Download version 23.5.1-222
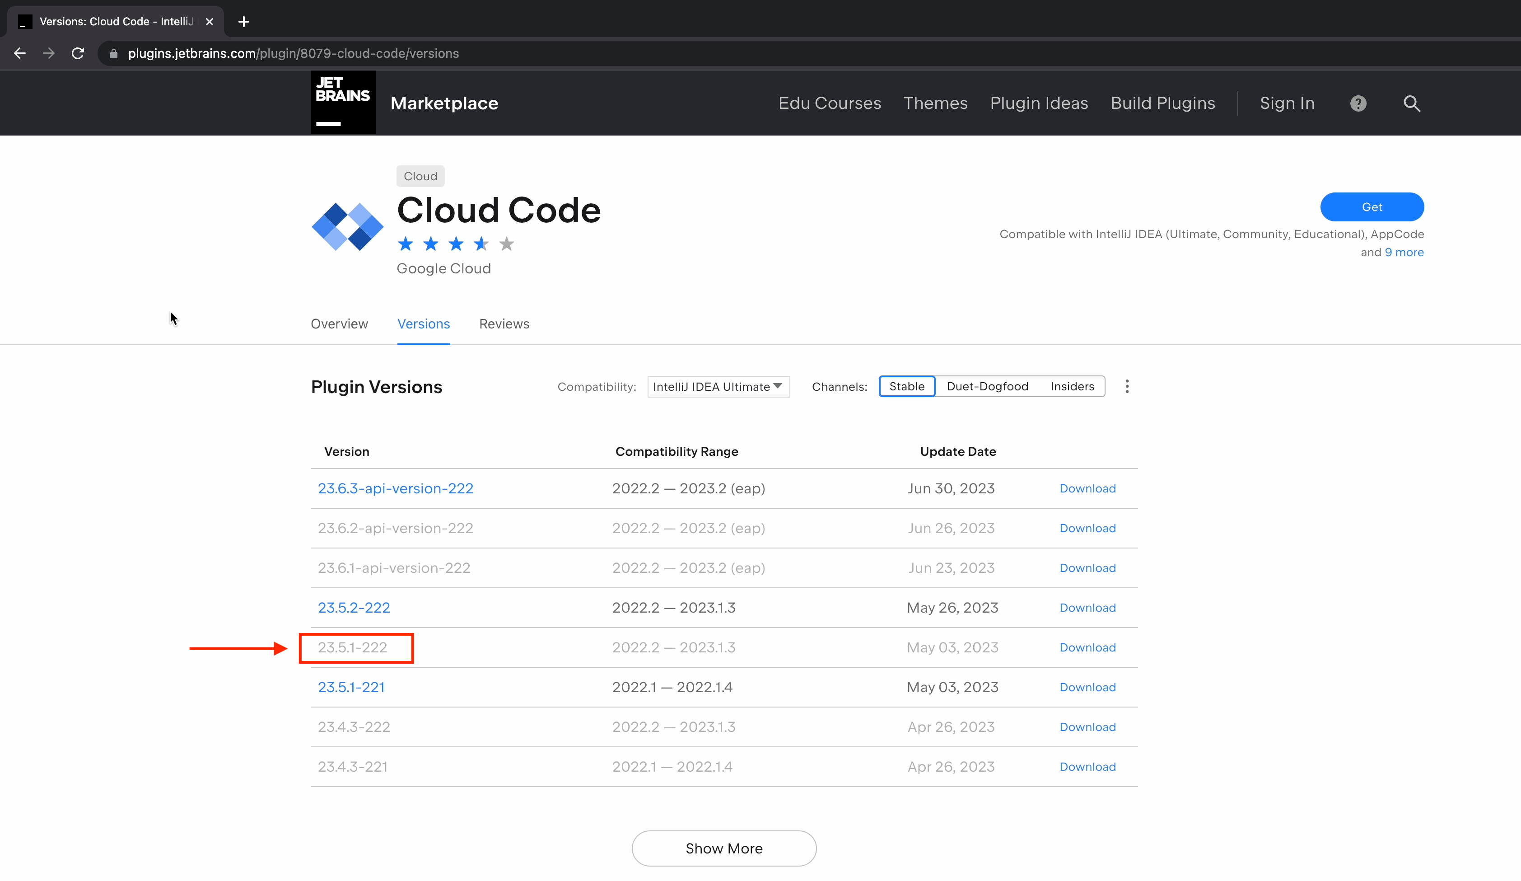This screenshot has height=881, width=1521. (x=1087, y=647)
